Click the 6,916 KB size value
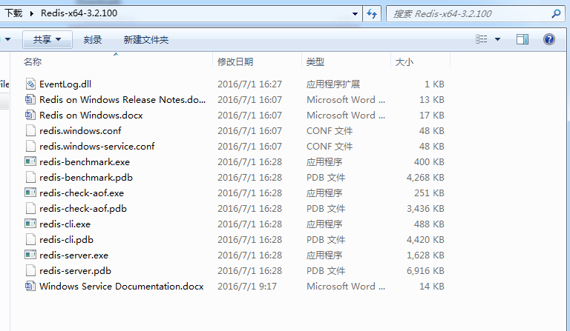The image size is (570, 331). click(425, 271)
